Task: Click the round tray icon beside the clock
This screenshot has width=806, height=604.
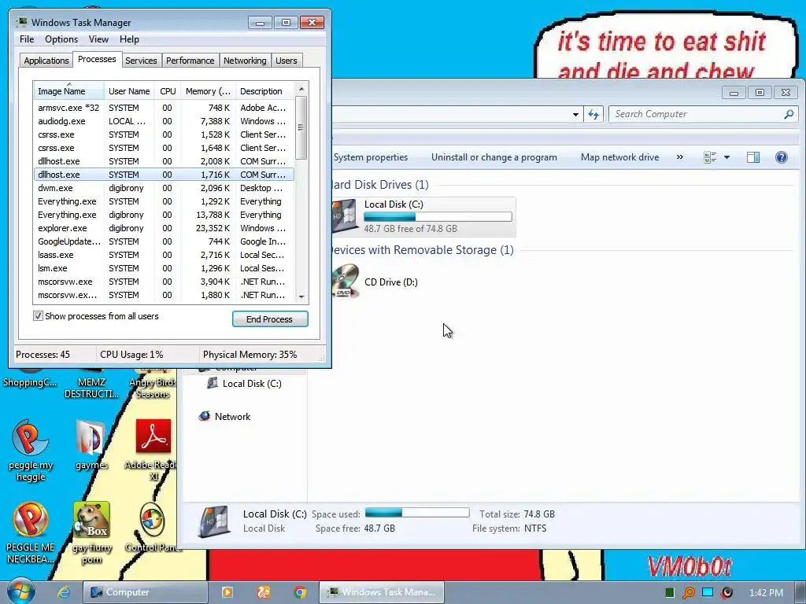Action: [x=727, y=592]
